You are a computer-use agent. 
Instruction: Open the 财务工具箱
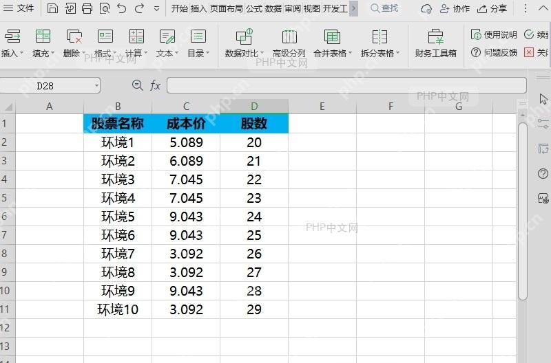[x=436, y=43]
